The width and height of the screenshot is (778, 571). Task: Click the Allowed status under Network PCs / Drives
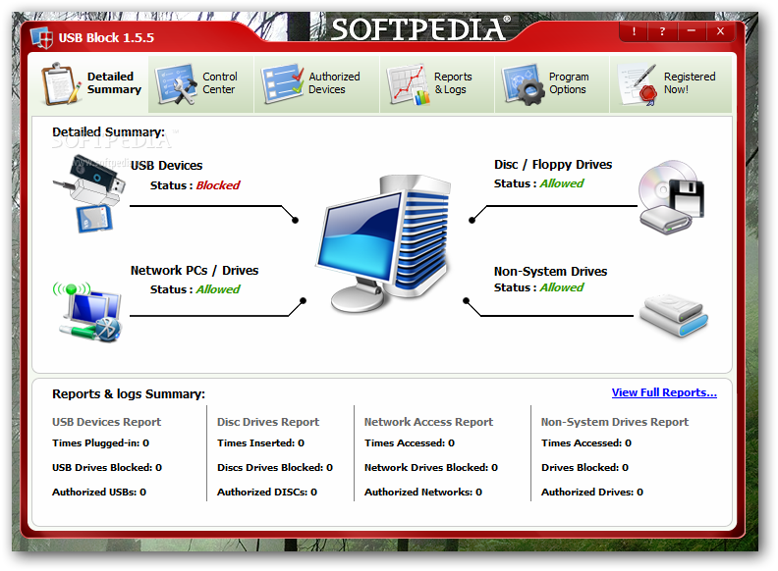[x=217, y=289]
